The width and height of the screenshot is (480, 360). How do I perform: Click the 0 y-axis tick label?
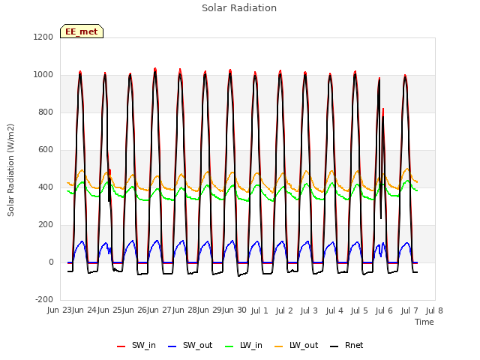tap(51, 262)
